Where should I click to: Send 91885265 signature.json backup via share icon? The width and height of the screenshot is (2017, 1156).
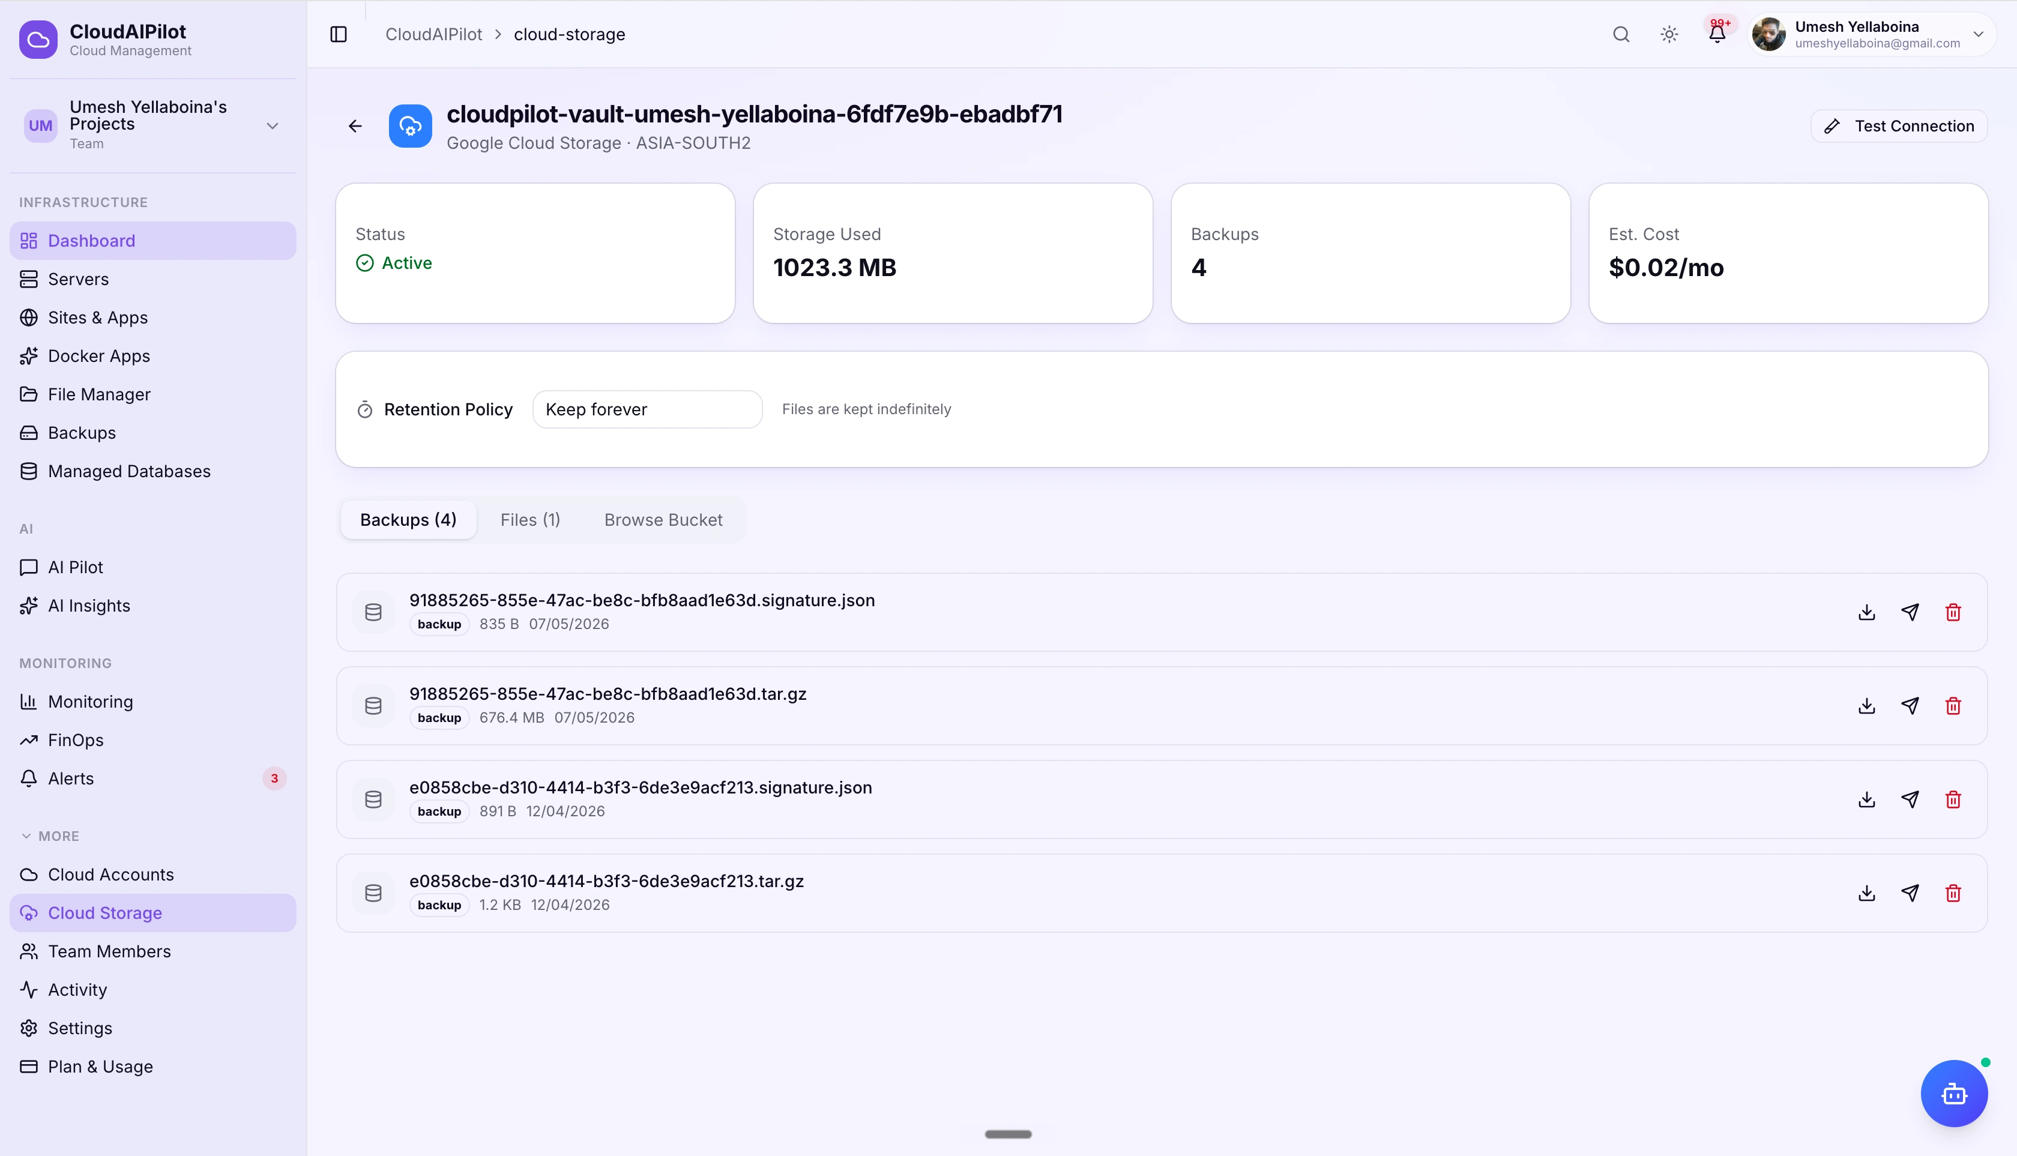click(x=1910, y=612)
